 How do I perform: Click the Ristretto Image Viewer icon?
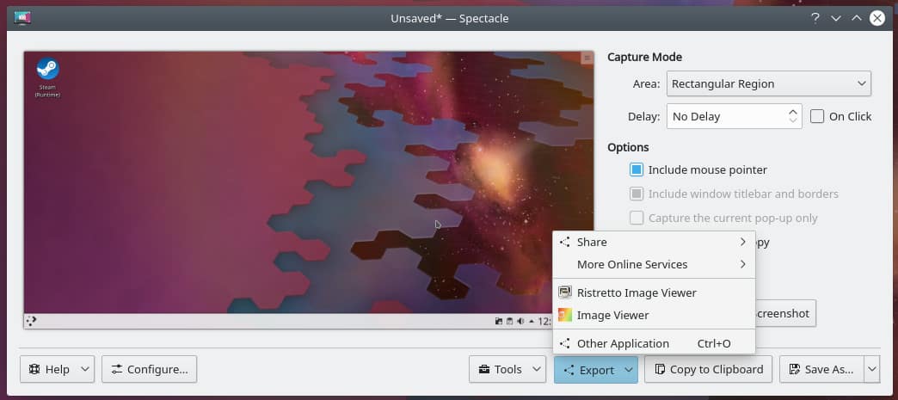(x=564, y=292)
